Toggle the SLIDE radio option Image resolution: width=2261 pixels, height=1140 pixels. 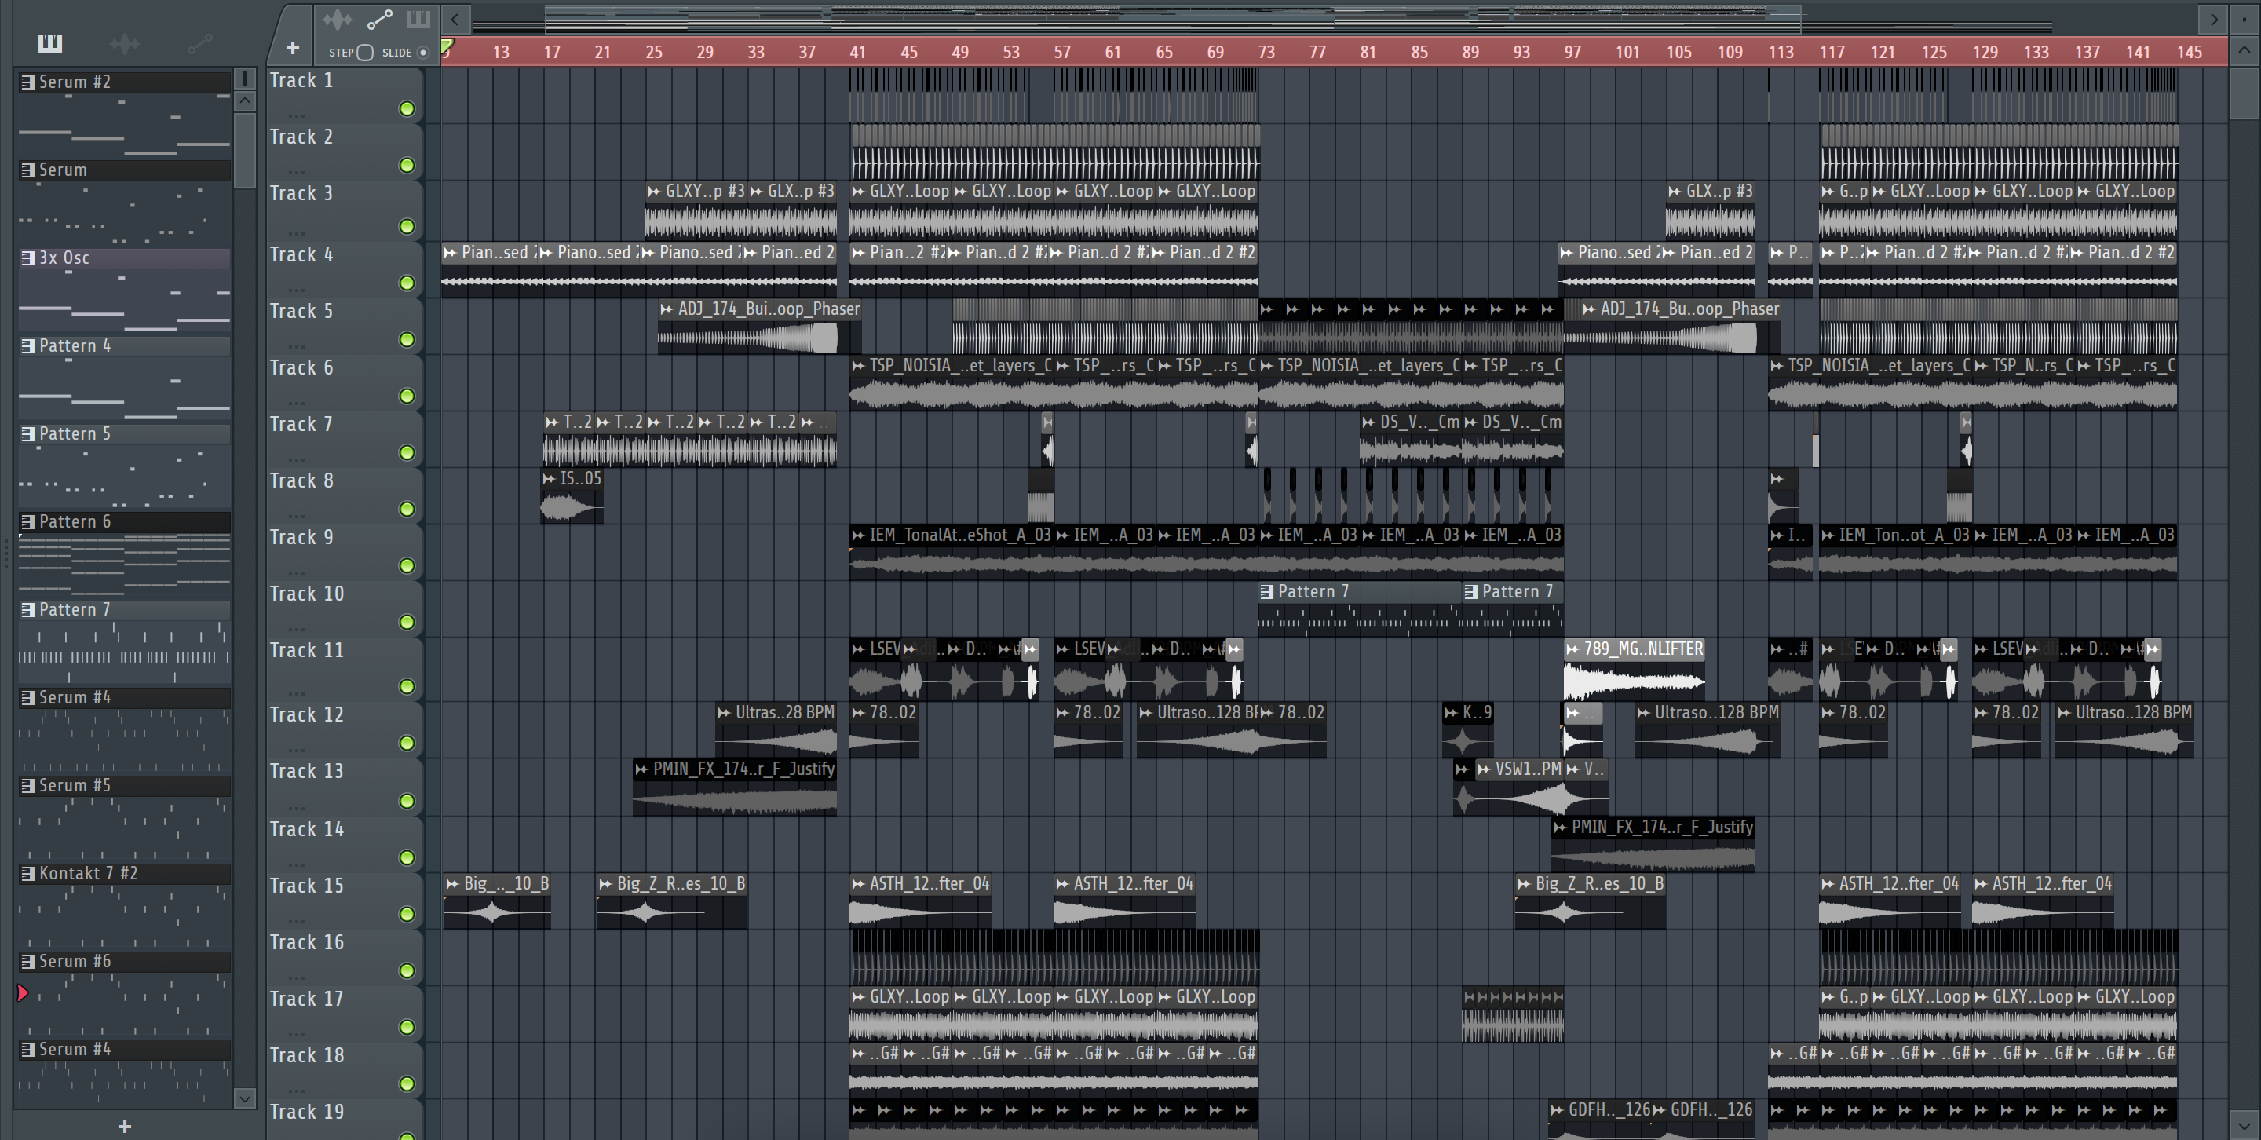click(423, 53)
